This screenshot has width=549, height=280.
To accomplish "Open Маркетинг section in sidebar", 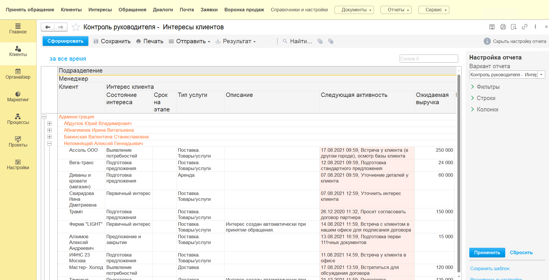I will [x=18, y=96].
